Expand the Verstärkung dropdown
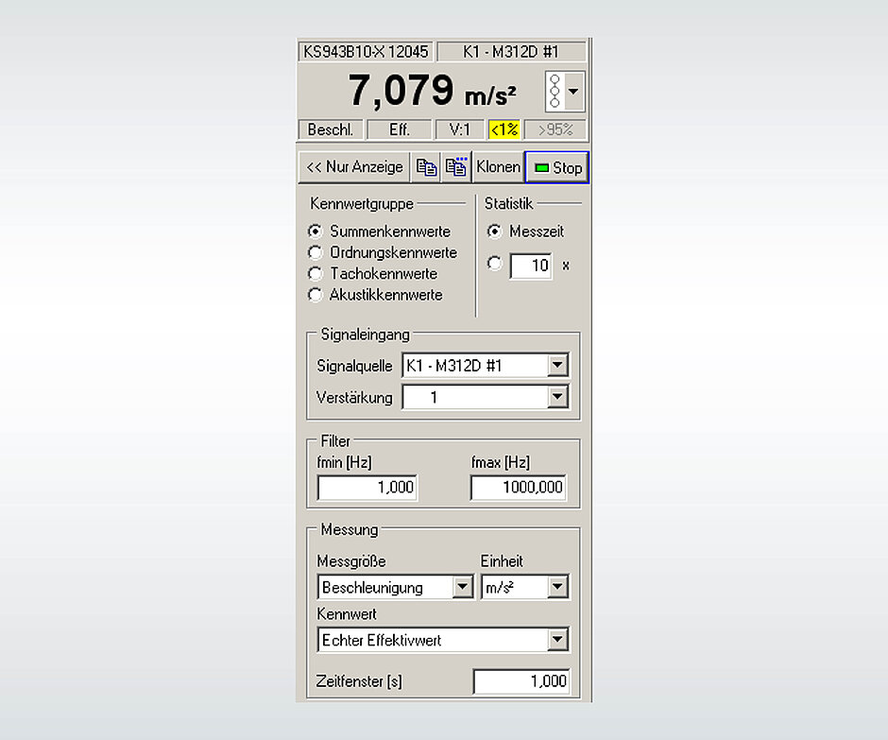The width and height of the screenshot is (888, 740). point(559,397)
